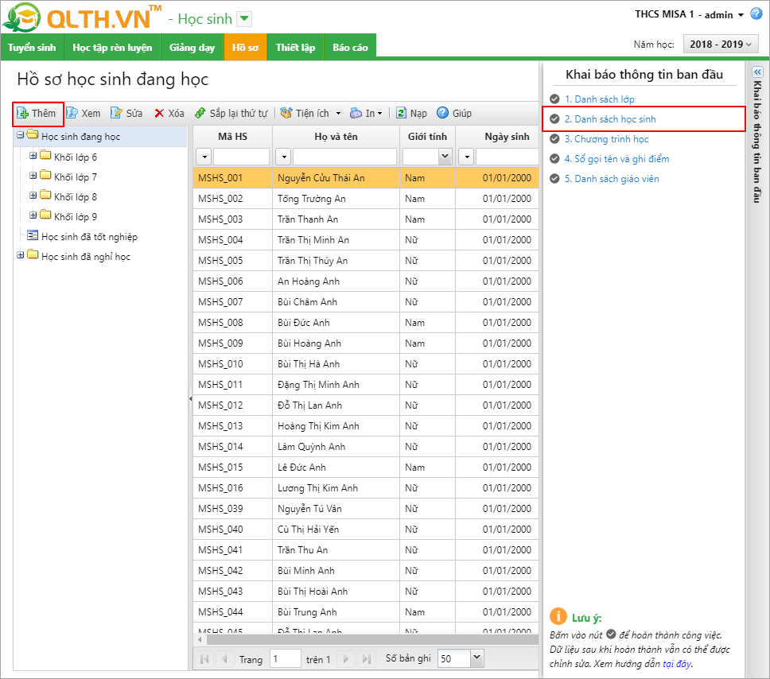Open the Giới tính filter dropdown
Screen dimensions: 770x679
pos(445,157)
